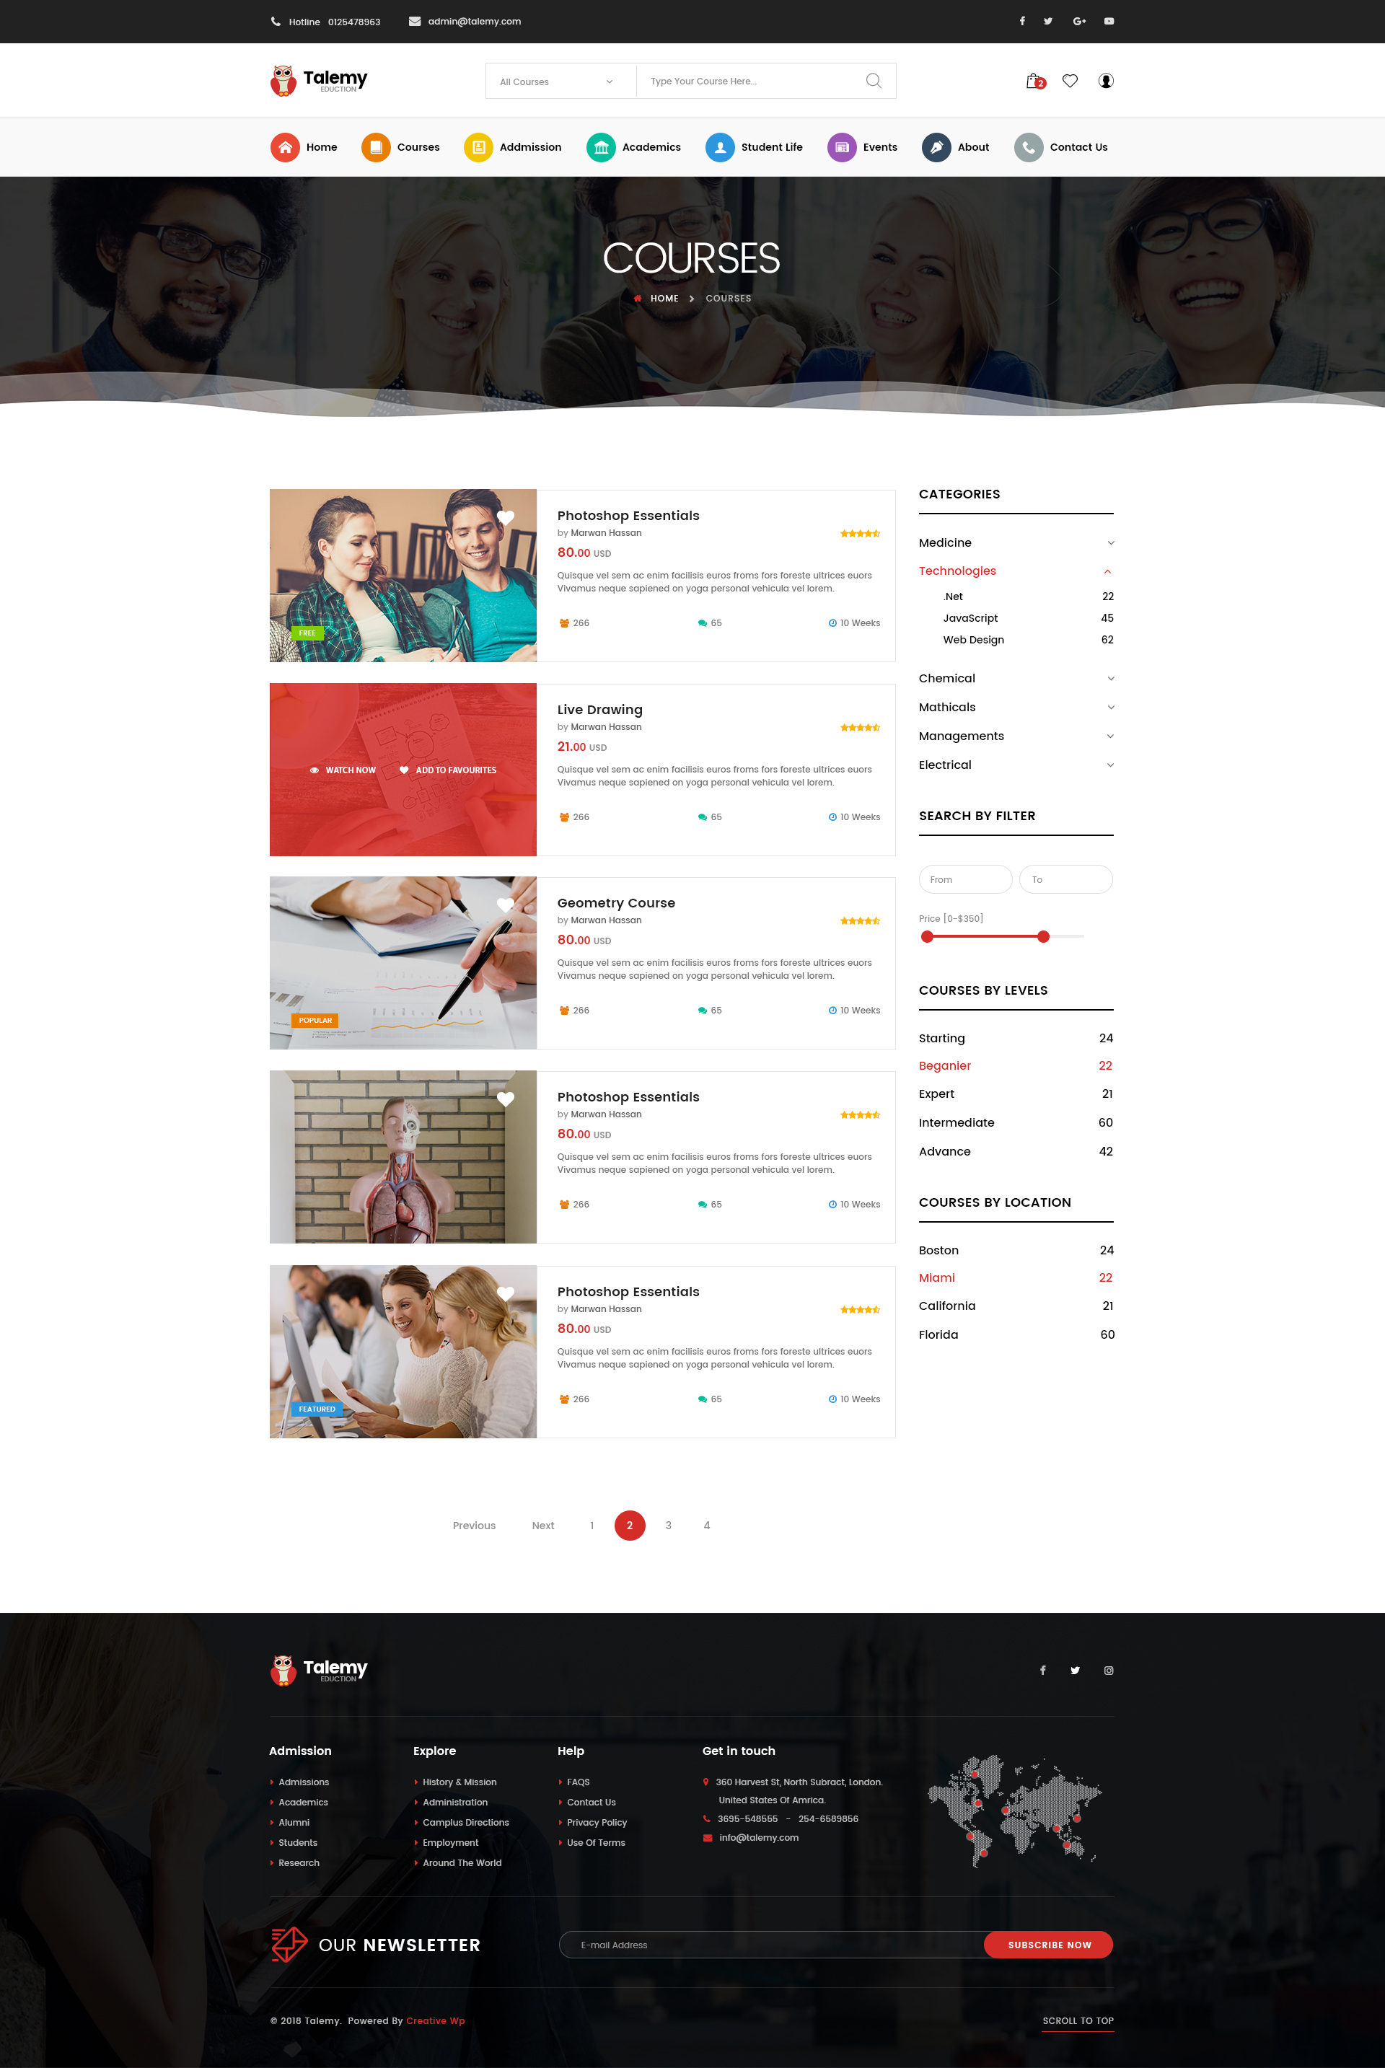This screenshot has height=2068, width=1385.
Task: Toggle heart on first Photoshop Essentials image
Action: click(505, 517)
